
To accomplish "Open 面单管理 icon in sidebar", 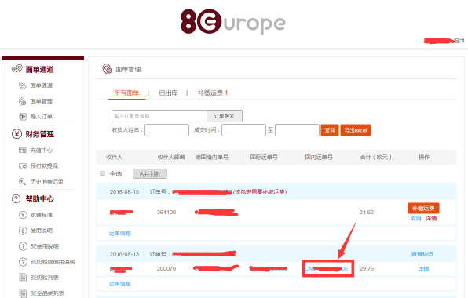I will tap(23, 101).
